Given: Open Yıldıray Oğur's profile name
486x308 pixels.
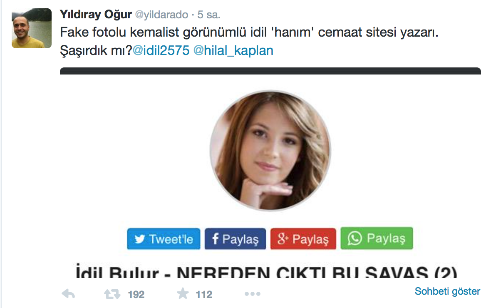Looking at the screenshot, I should (x=96, y=15).
